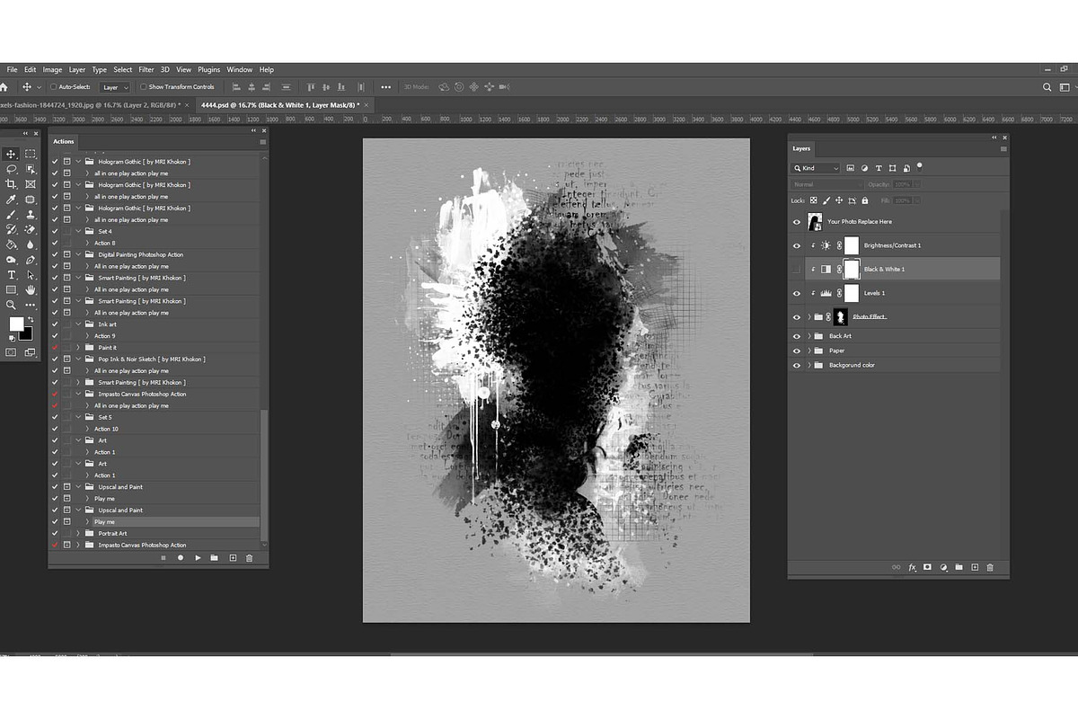Enable the Auto-Select checkbox

[53, 87]
